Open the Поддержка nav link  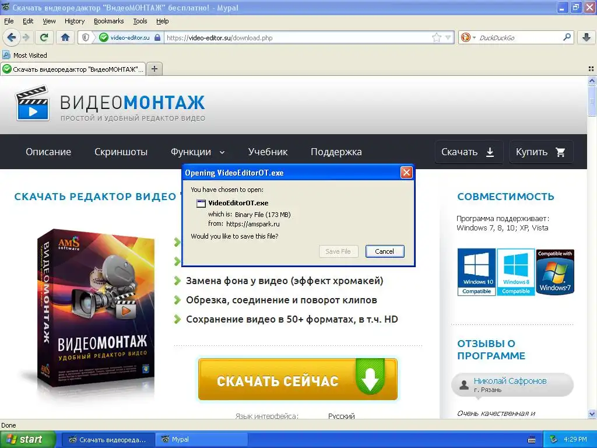[336, 152]
